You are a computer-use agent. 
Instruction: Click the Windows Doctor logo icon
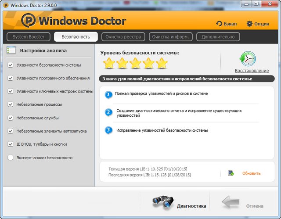29,21
